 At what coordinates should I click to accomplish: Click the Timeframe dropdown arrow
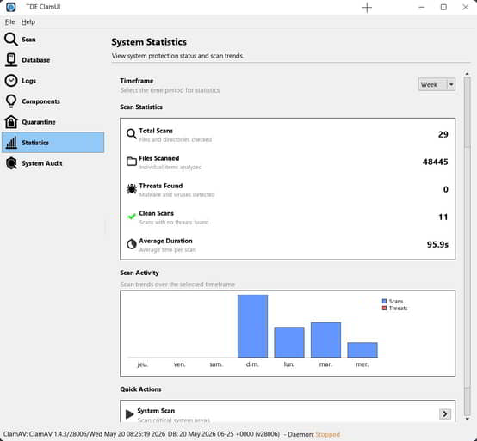(451, 84)
